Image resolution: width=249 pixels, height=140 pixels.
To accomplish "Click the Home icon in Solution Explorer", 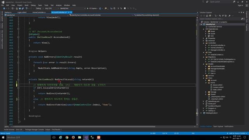I will [207, 16].
